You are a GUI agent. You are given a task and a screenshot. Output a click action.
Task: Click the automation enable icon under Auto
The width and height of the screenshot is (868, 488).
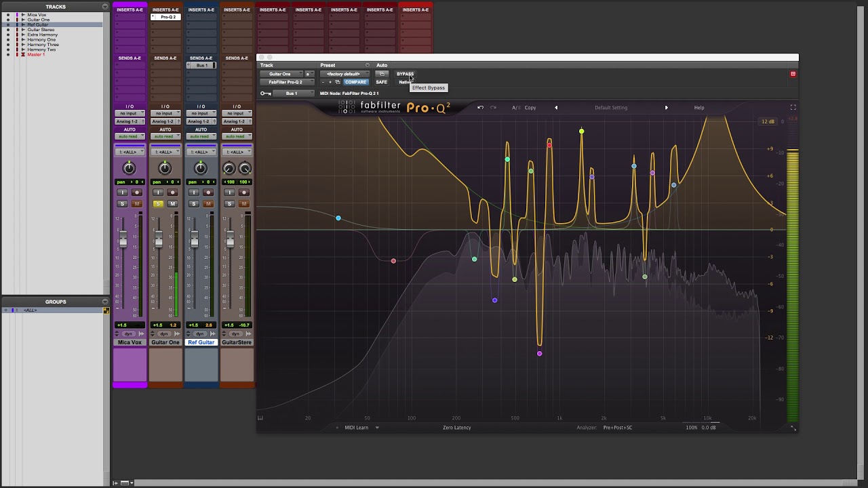tap(382, 74)
